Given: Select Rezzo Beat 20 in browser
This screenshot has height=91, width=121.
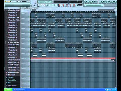Looking at the screenshot, I should pyautogui.click(x=13, y=37).
